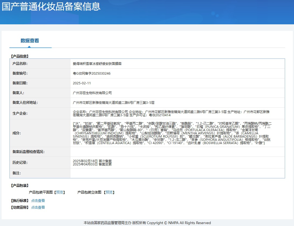Click the 国产普通化妆品备案信息 page title
This screenshot has height=226, width=294.
tap(51, 6)
